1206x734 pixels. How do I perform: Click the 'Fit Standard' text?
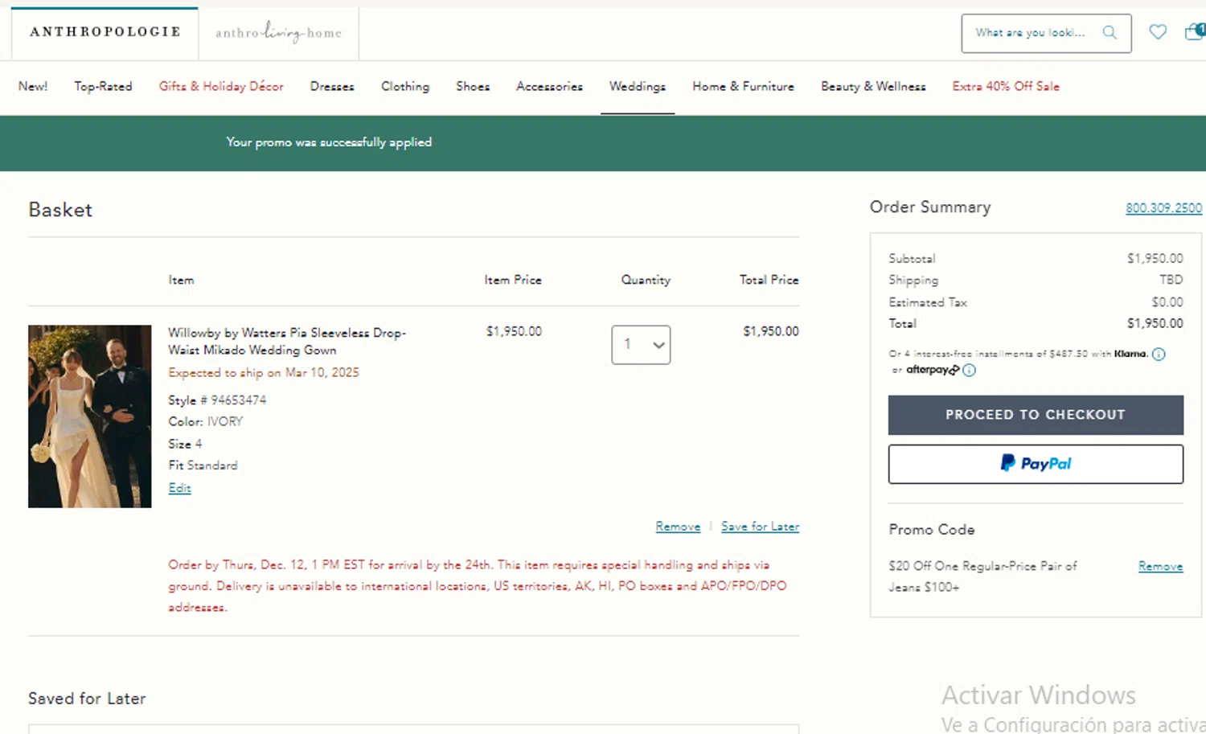[203, 465]
